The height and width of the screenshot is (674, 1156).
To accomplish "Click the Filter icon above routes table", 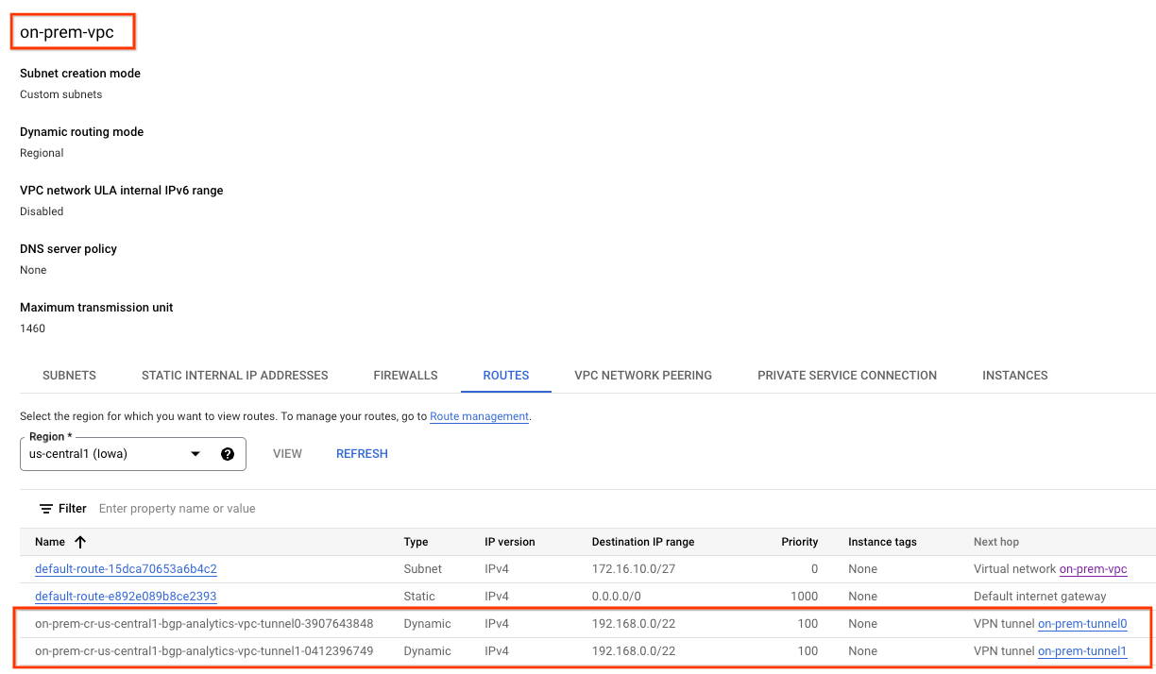I will (45, 509).
